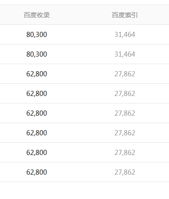169x199 pixels.
Task: Click the 百度收录 column header
Action: click(x=37, y=15)
